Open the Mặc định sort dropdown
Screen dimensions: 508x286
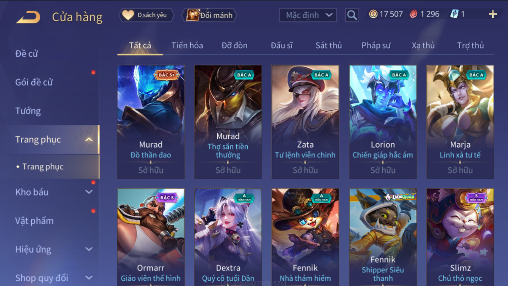(x=308, y=15)
